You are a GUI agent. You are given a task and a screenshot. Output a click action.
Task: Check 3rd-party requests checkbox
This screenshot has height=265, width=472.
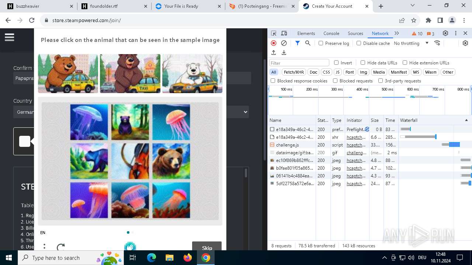[x=381, y=81]
